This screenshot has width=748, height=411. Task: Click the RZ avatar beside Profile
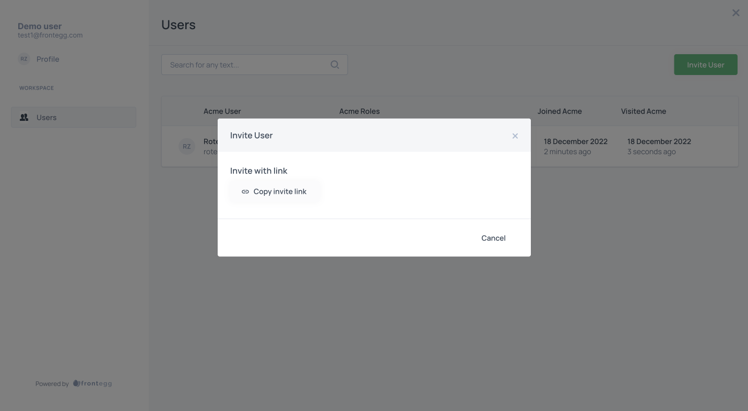[x=24, y=59]
